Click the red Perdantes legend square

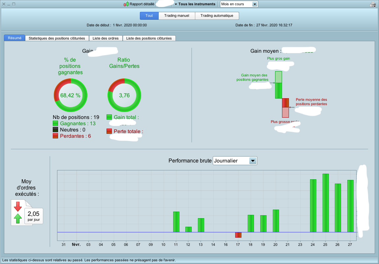pyautogui.click(x=55, y=136)
